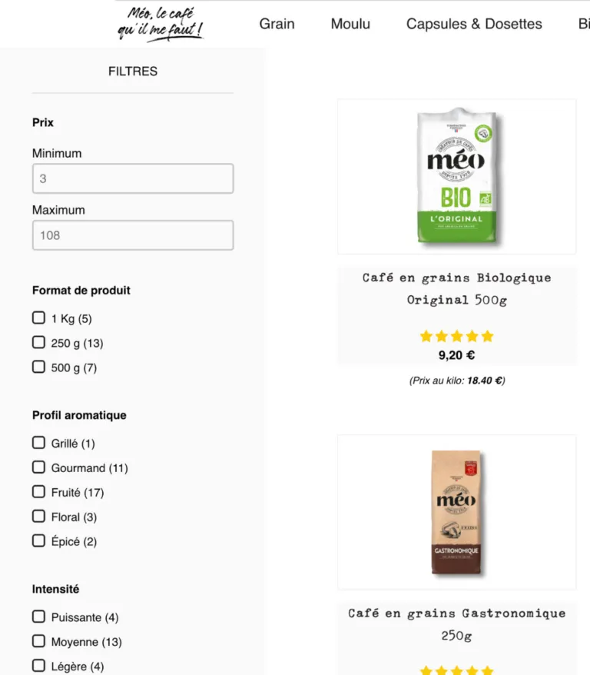Select the Fruité aroma filter
Viewport: 590px width, 675px height.
point(38,491)
